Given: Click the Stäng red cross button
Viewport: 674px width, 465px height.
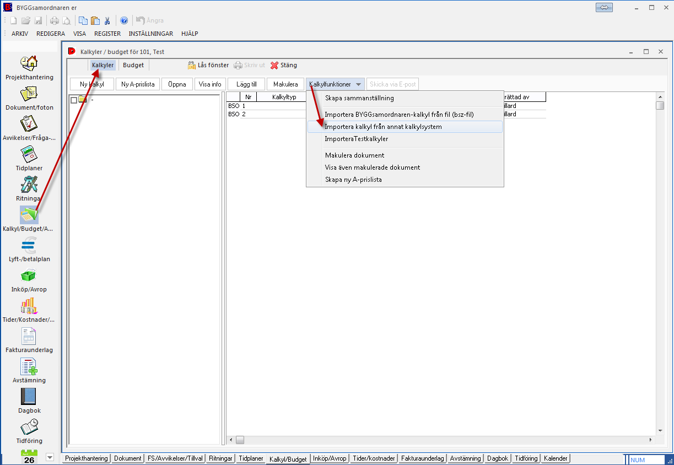Looking at the screenshot, I should pos(283,65).
